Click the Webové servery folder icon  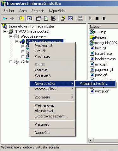click(16, 36)
